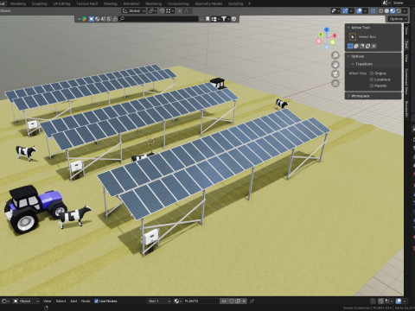Click the blue Z axis gizmo handle

[327, 29]
